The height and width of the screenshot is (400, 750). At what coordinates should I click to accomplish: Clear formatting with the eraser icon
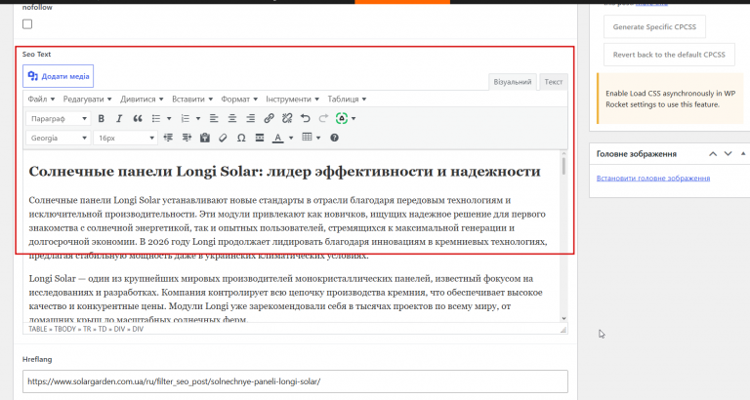(x=223, y=138)
